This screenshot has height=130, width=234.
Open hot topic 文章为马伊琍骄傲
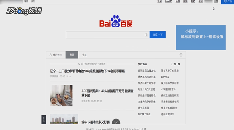pos(147,102)
